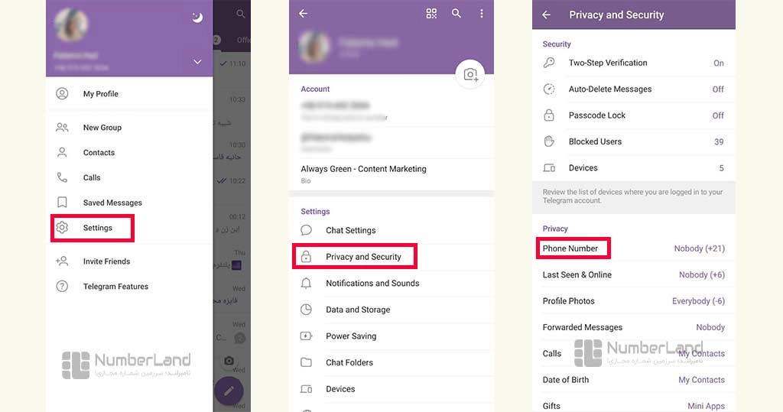
Task: Go back from the Settings screen
Action: 303,14
